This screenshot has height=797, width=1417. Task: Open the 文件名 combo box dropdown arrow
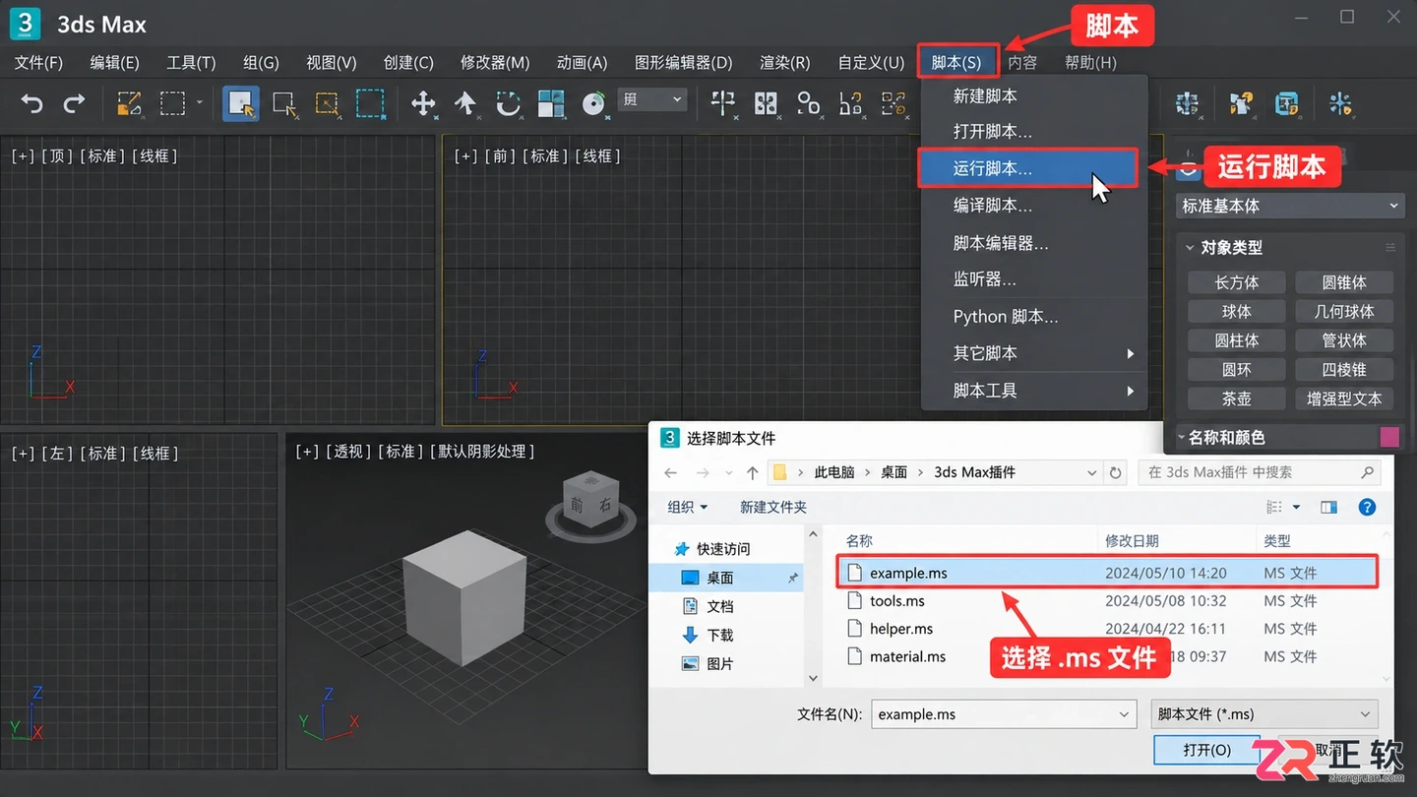pos(1126,714)
